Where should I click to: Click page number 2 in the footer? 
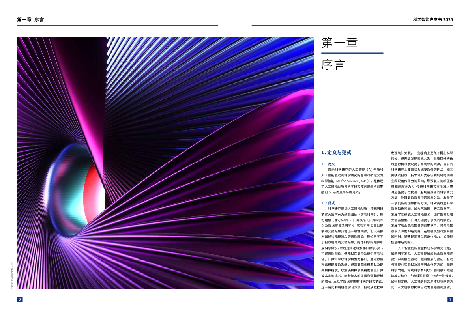(20, 299)
